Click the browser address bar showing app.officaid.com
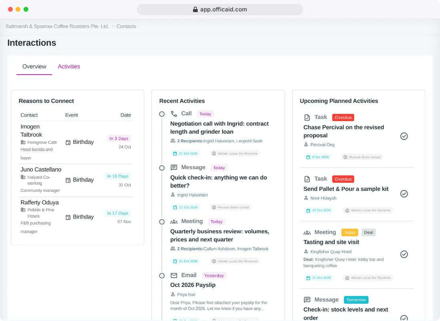The image size is (440, 321). (220, 10)
